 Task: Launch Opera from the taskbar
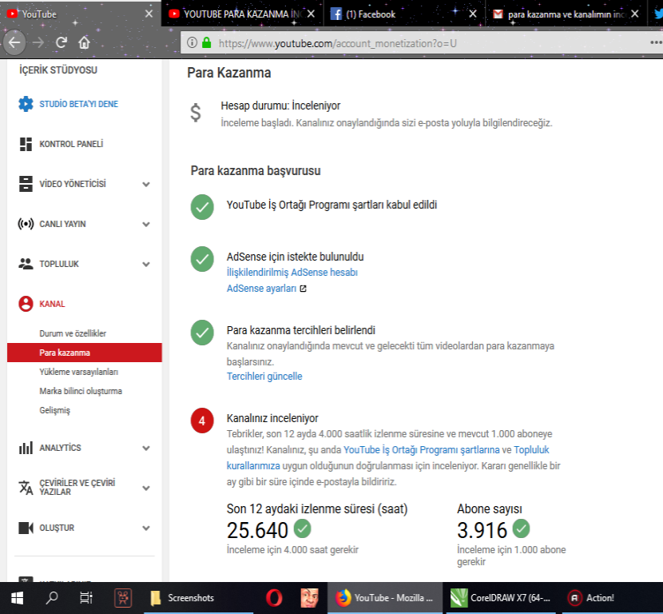tap(274, 598)
